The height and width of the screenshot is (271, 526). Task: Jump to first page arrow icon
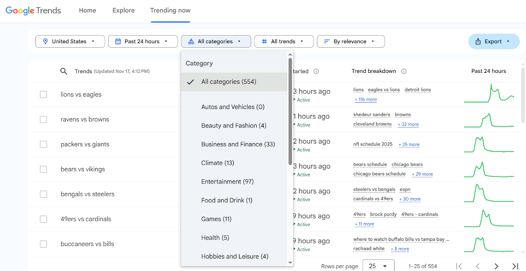pyautogui.click(x=459, y=266)
